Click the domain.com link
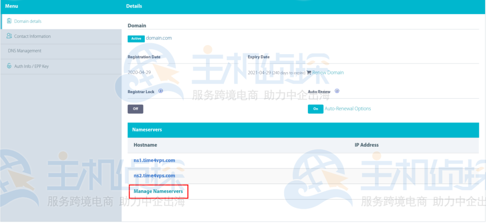Viewport: 486px width, 223px height. pos(159,38)
